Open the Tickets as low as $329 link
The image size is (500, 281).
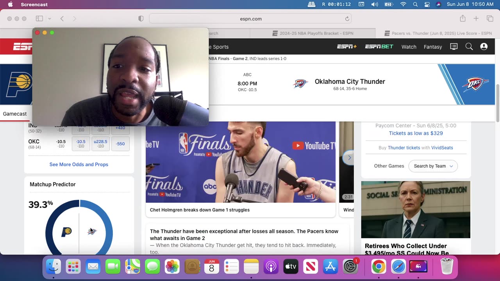pos(416,133)
